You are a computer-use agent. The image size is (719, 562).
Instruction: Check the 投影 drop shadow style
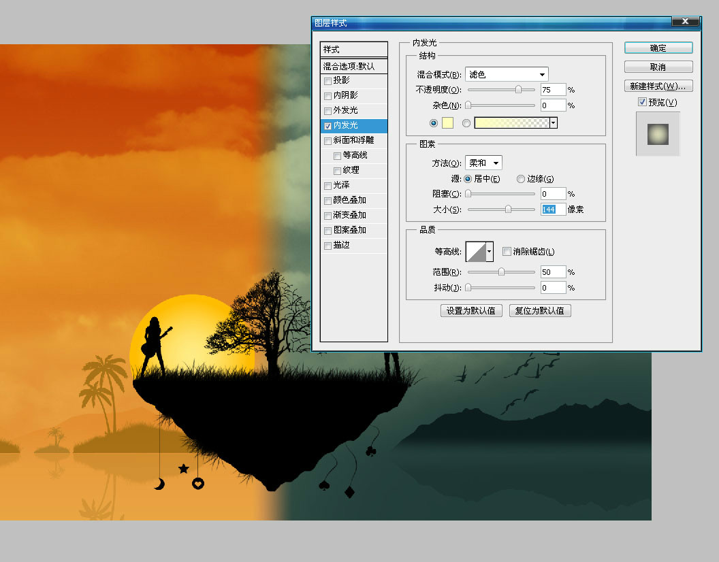(328, 81)
